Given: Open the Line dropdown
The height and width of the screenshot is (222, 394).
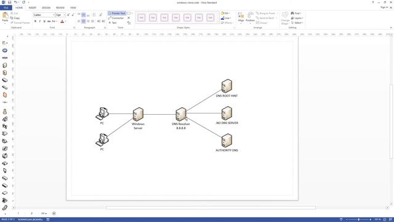Looking at the screenshot, I should pyautogui.click(x=226, y=18).
